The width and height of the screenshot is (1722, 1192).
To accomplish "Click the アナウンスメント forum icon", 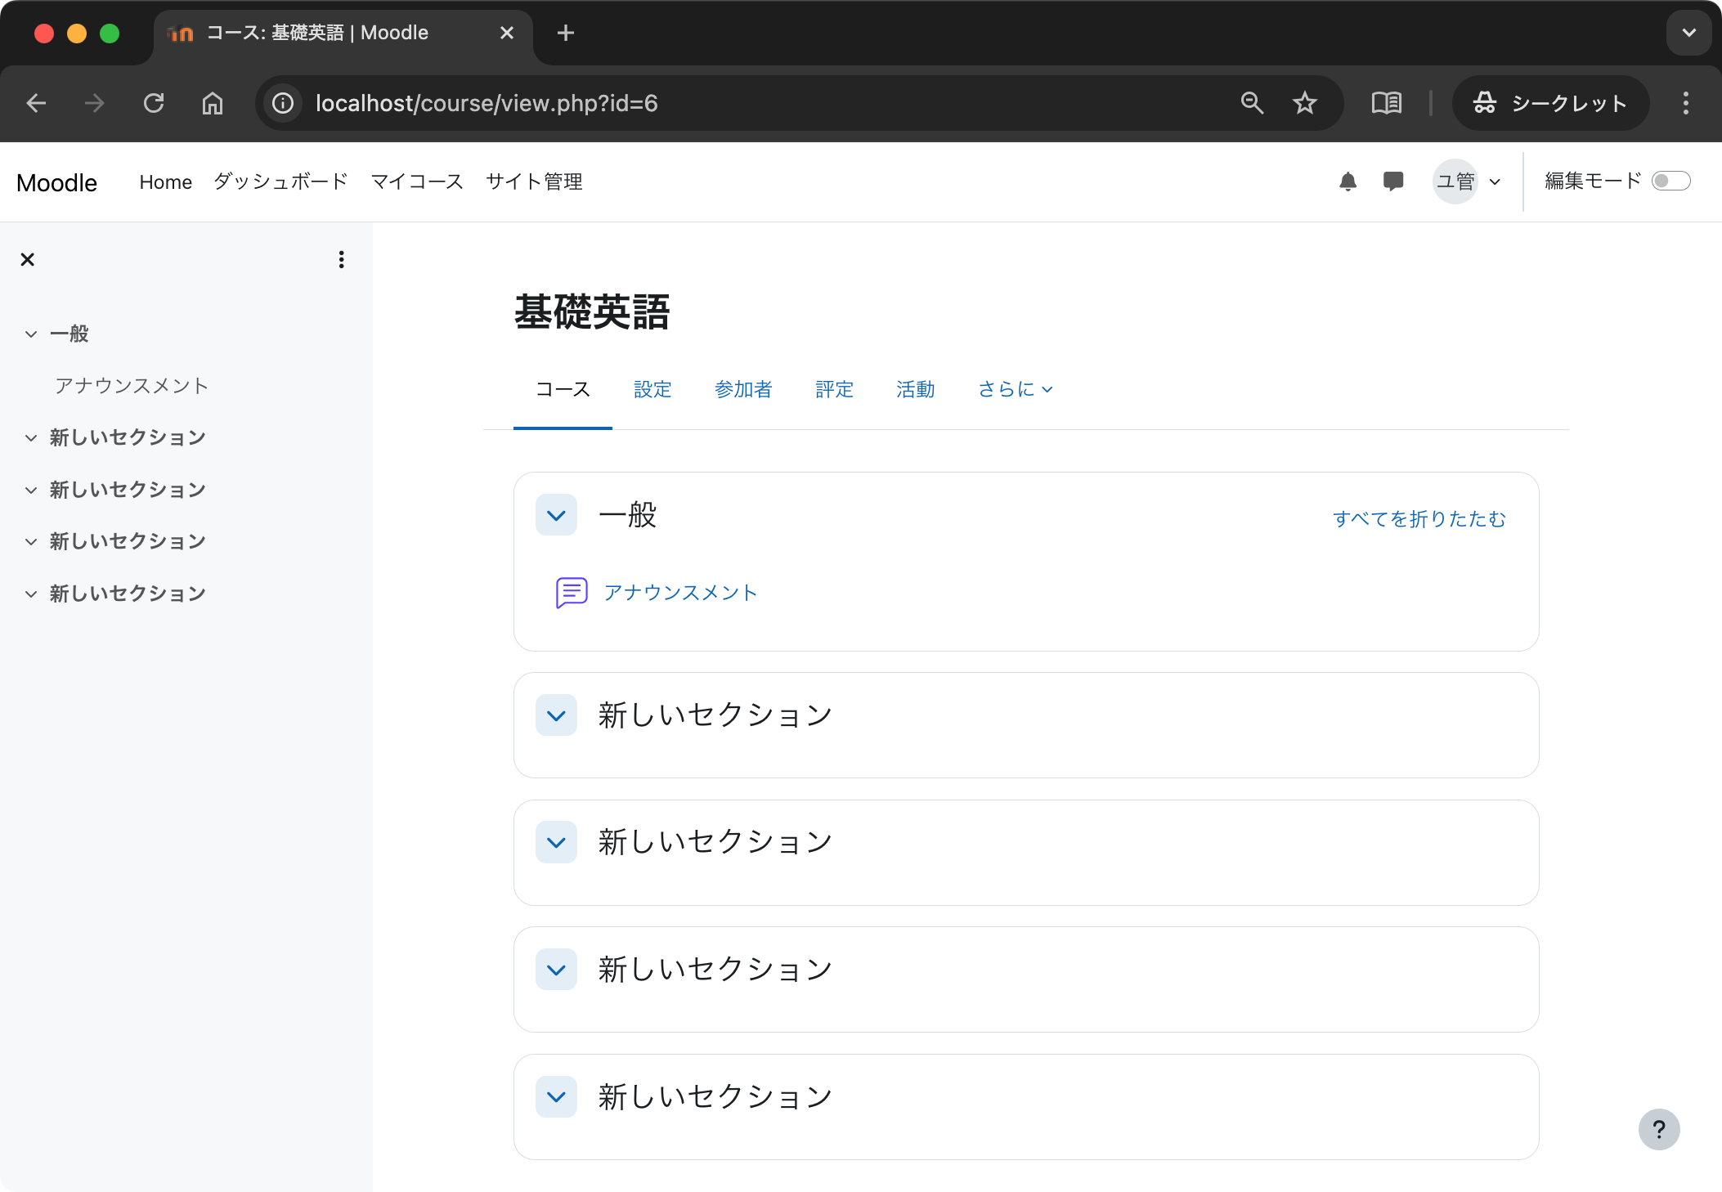I will point(570,592).
